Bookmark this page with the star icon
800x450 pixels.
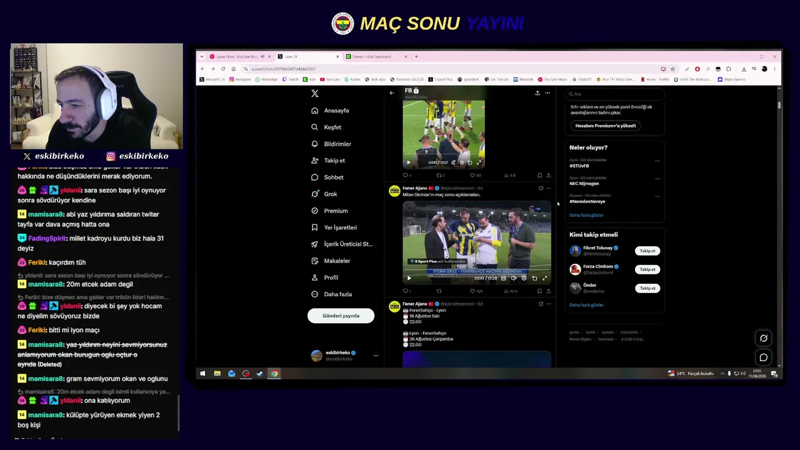672,69
